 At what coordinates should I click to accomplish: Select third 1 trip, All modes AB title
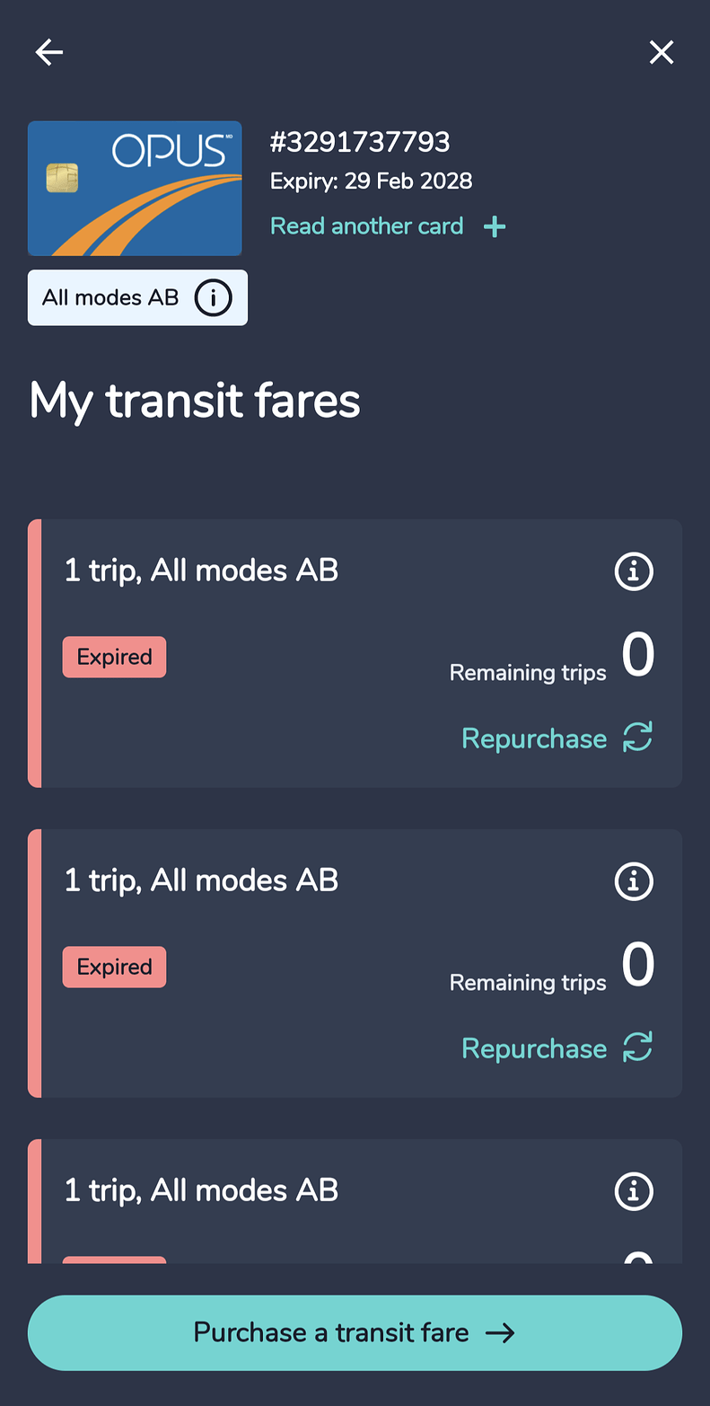(x=201, y=1190)
